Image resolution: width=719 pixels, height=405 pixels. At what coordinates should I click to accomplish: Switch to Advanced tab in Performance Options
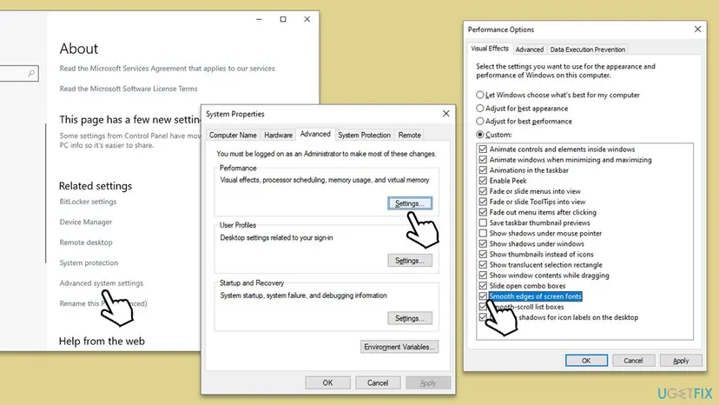[x=529, y=50]
